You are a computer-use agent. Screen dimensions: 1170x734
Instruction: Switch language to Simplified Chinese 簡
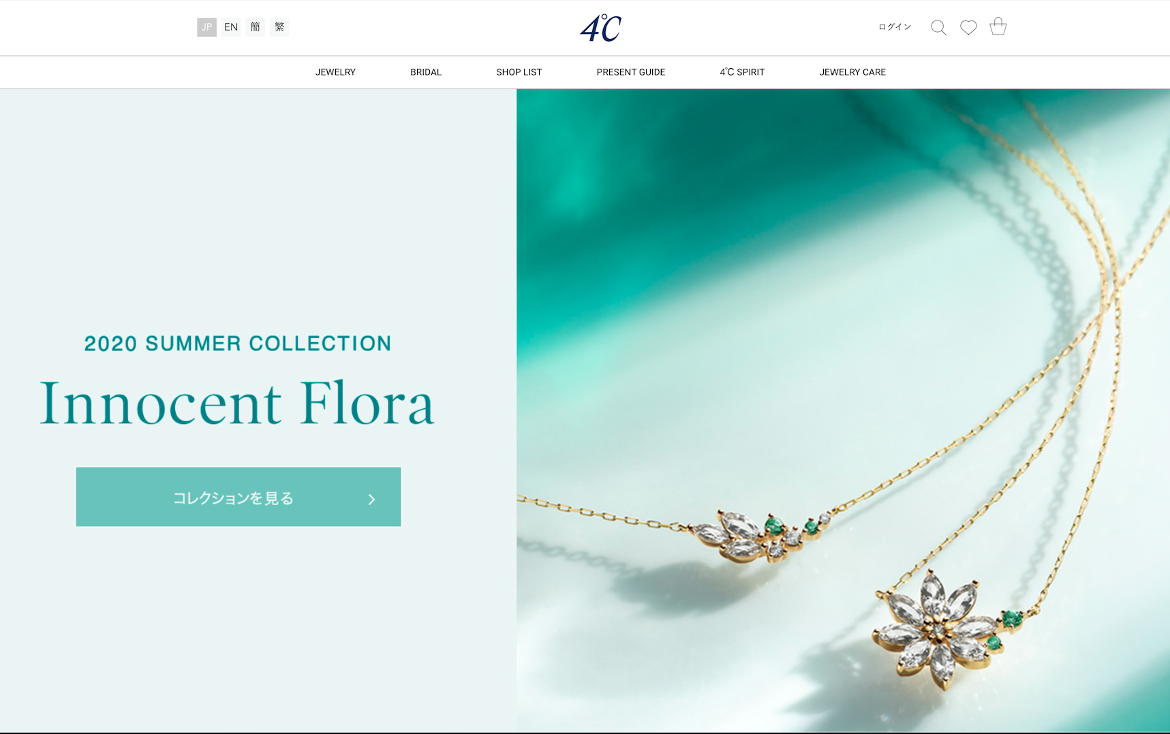[x=255, y=27]
